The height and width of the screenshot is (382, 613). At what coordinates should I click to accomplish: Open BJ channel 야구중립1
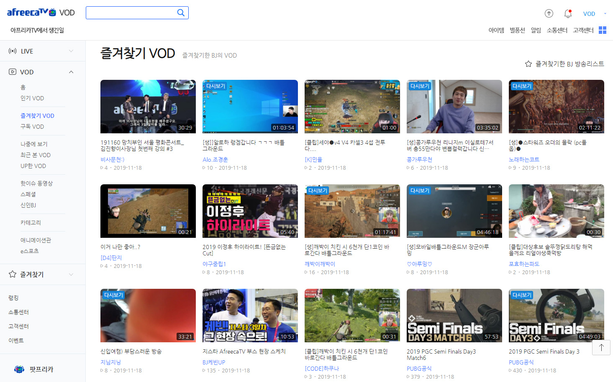point(214,264)
